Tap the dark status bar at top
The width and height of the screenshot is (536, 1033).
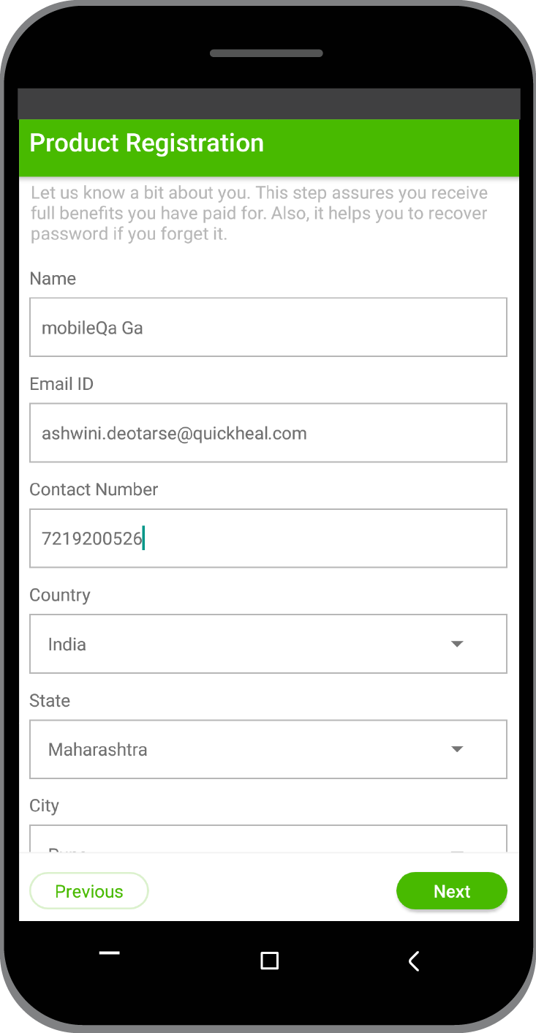[268, 104]
